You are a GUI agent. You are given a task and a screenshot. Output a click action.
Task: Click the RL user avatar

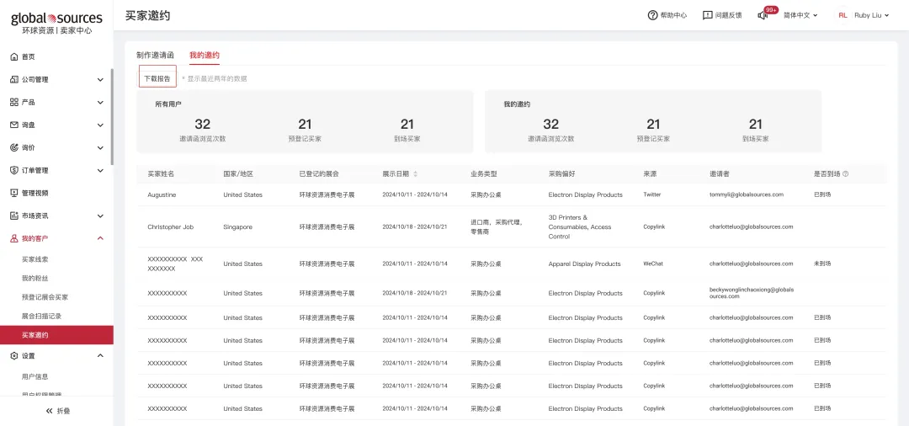(843, 15)
